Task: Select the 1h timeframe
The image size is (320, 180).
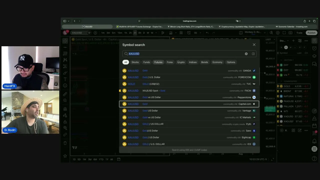Action: [125, 33]
